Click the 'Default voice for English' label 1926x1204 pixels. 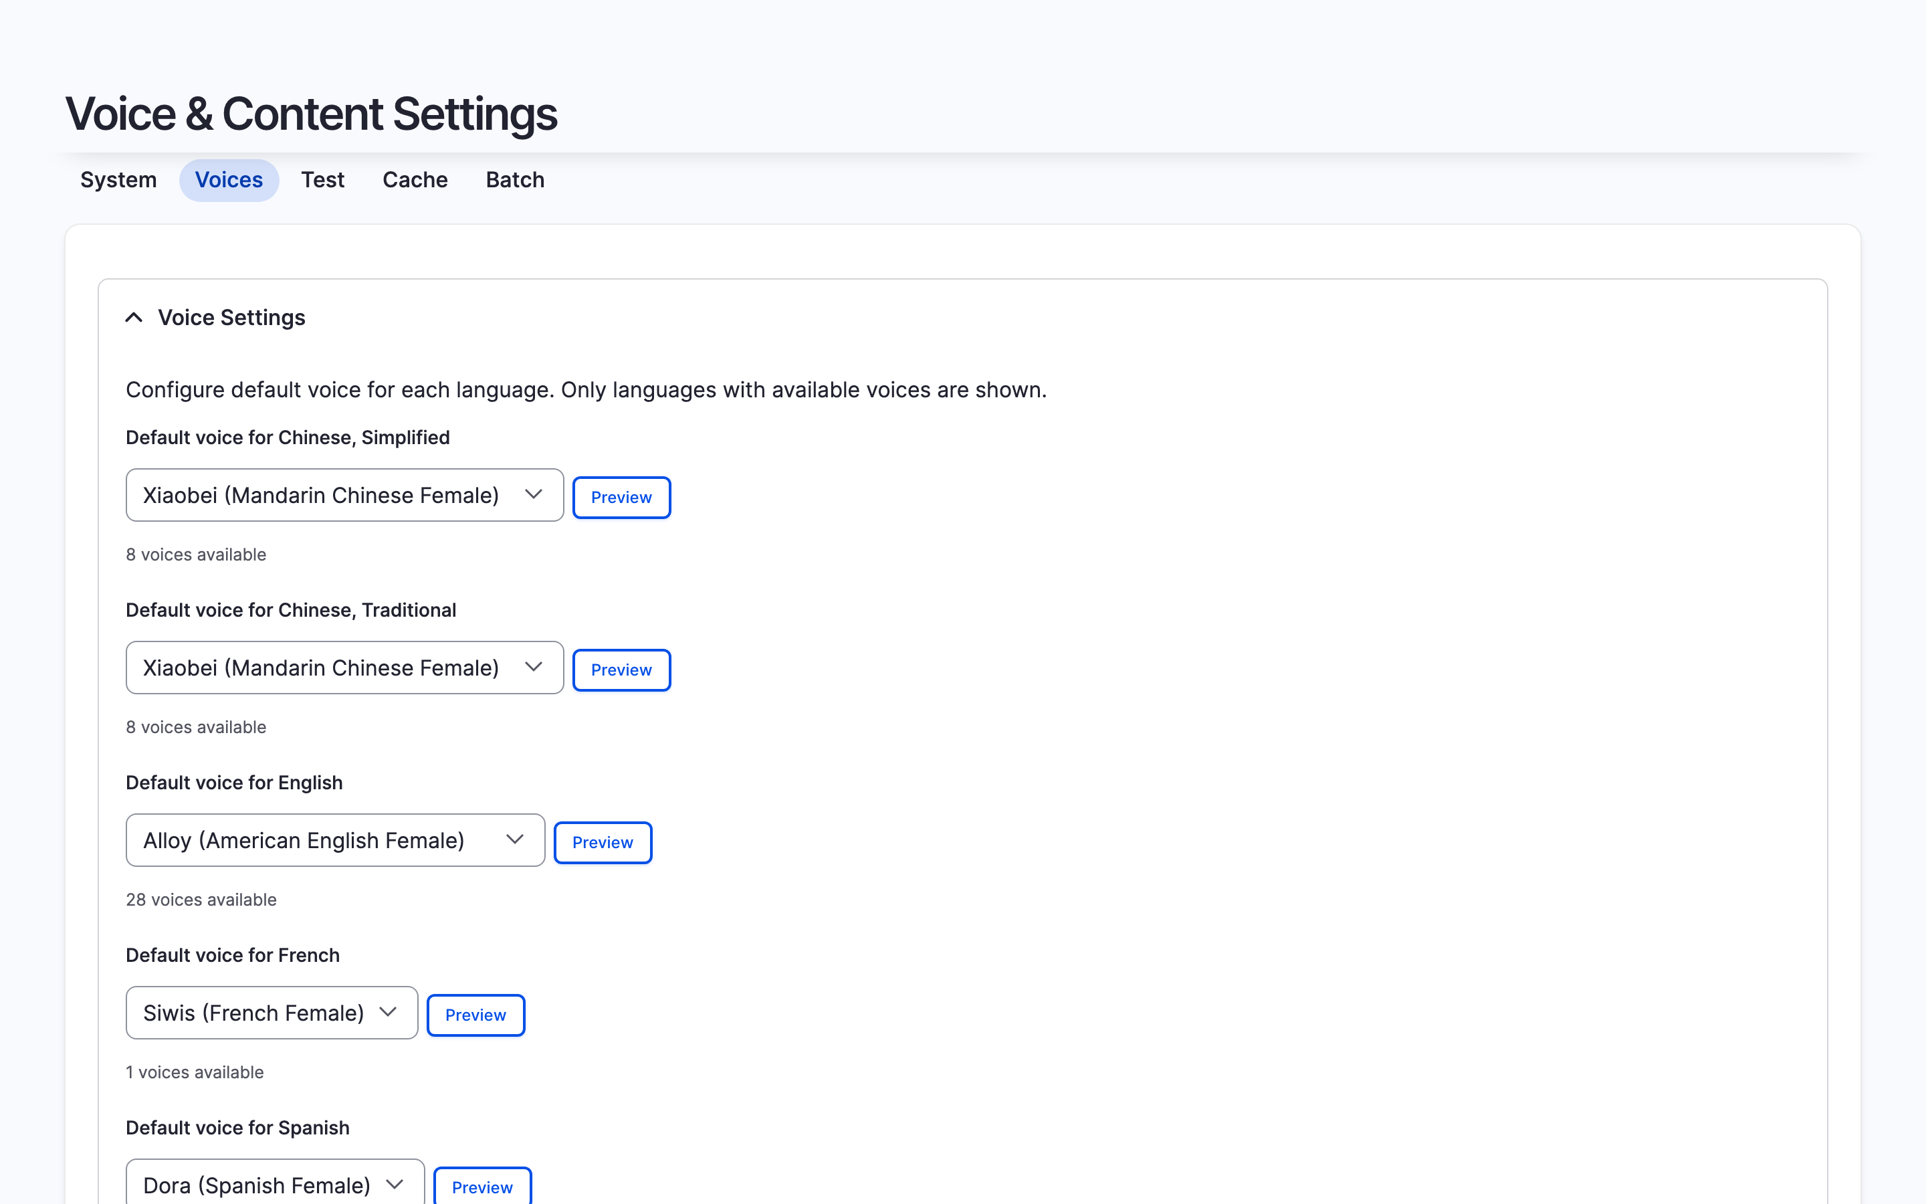(x=234, y=783)
